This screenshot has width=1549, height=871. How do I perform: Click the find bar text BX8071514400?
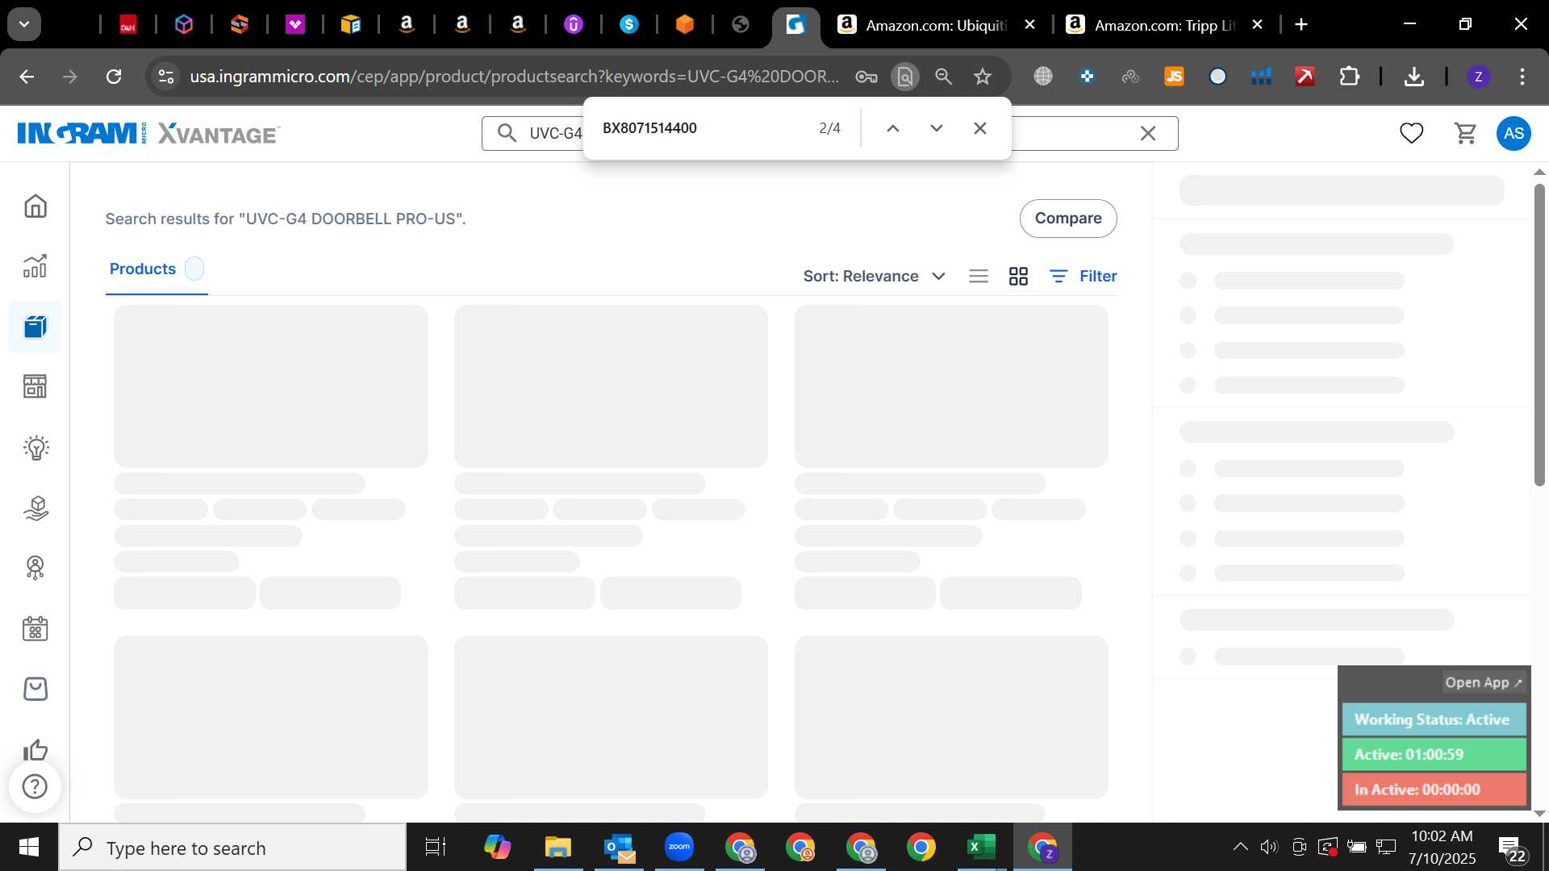tap(649, 128)
